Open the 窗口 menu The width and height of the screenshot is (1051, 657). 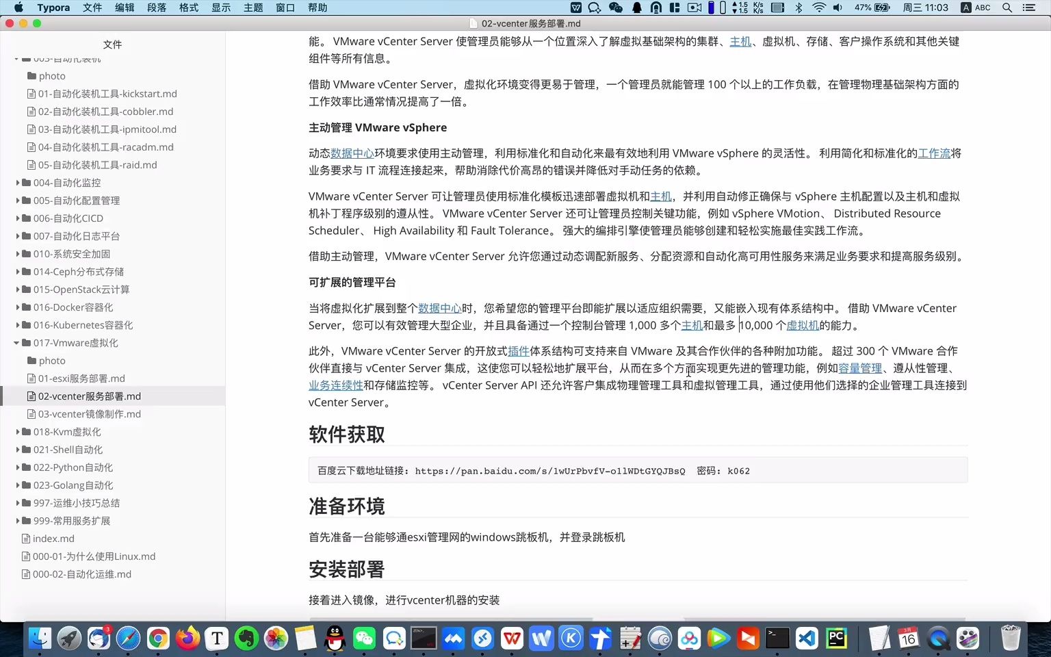point(285,8)
